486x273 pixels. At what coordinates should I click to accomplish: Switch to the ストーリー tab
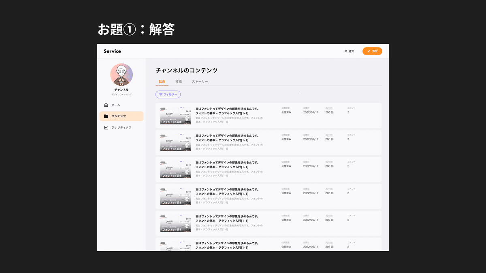200,81
